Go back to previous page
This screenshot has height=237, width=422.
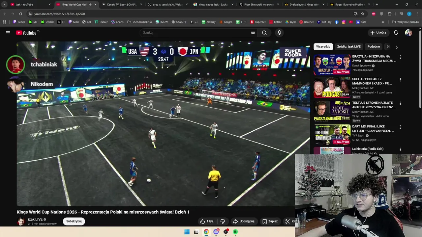[x=5, y=14]
